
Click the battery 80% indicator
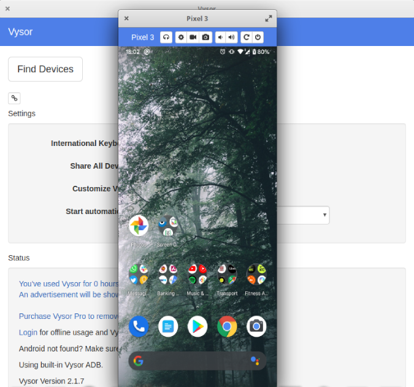pyautogui.click(x=261, y=52)
